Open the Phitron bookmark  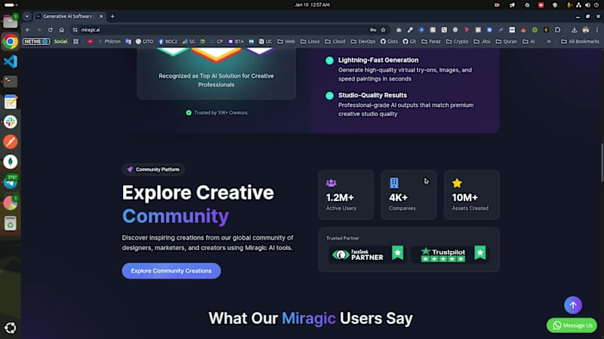109,41
